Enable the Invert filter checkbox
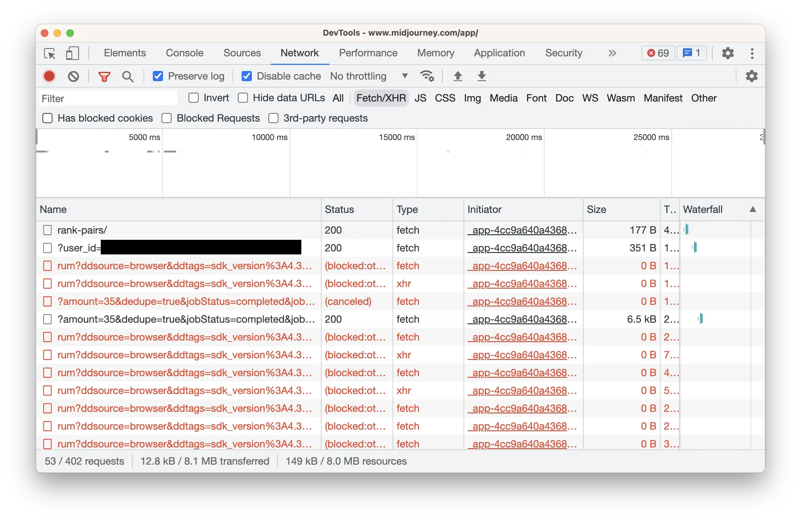Image resolution: width=801 pixels, height=520 pixels. pyautogui.click(x=194, y=98)
